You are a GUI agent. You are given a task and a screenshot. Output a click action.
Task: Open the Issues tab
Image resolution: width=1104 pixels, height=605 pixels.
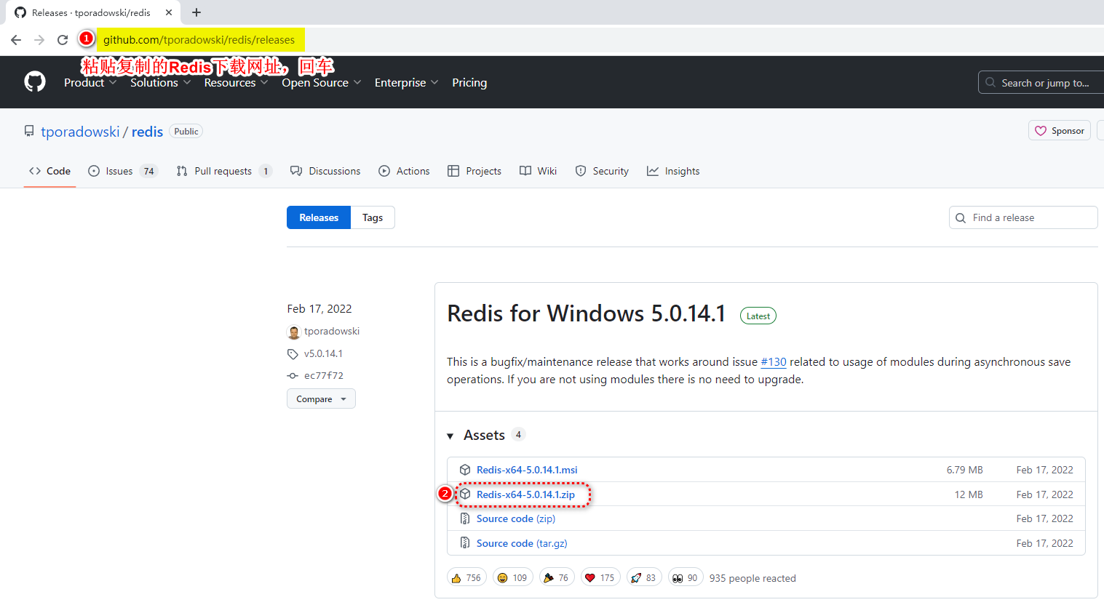[123, 171]
